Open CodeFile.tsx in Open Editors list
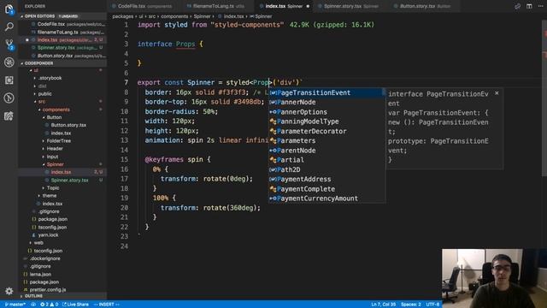This screenshot has height=308, width=547. click(x=62, y=24)
